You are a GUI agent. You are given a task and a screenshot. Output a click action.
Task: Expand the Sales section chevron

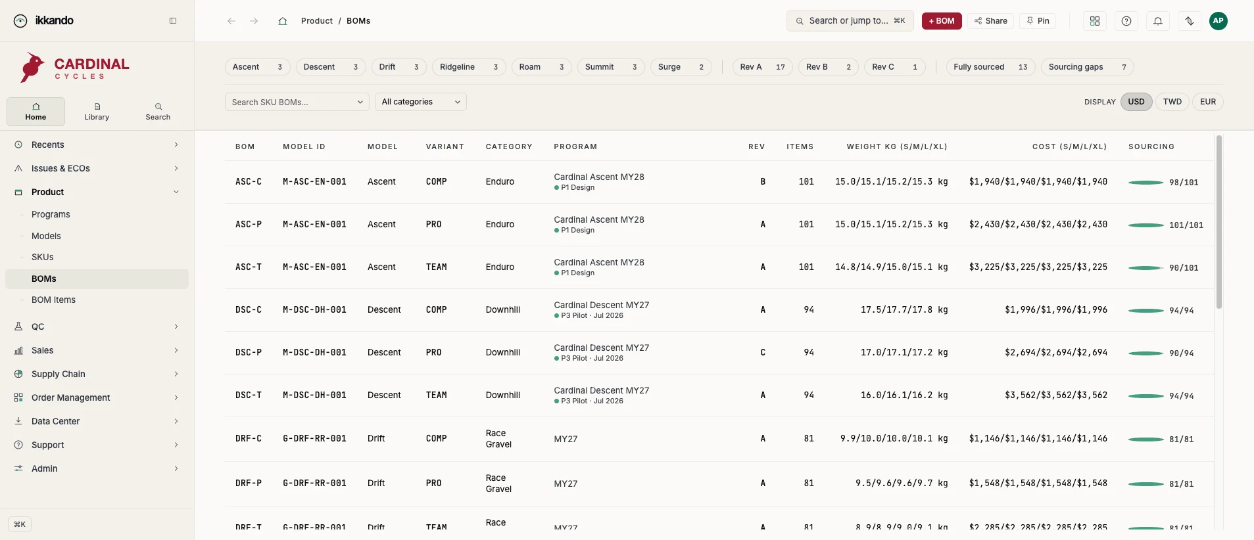pyautogui.click(x=176, y=350)
